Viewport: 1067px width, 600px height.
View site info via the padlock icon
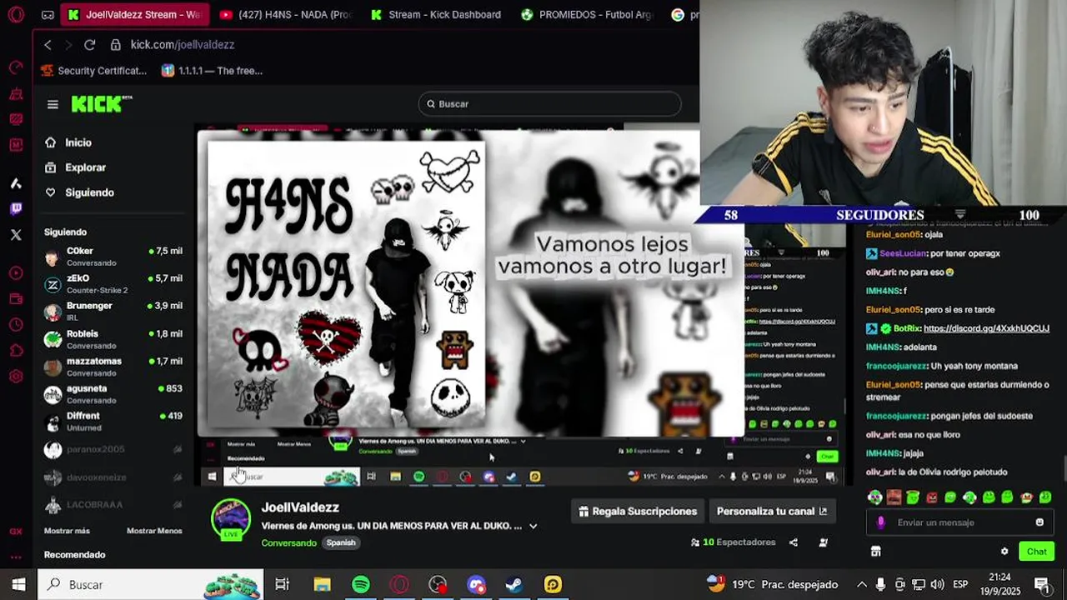pos(116,45)
